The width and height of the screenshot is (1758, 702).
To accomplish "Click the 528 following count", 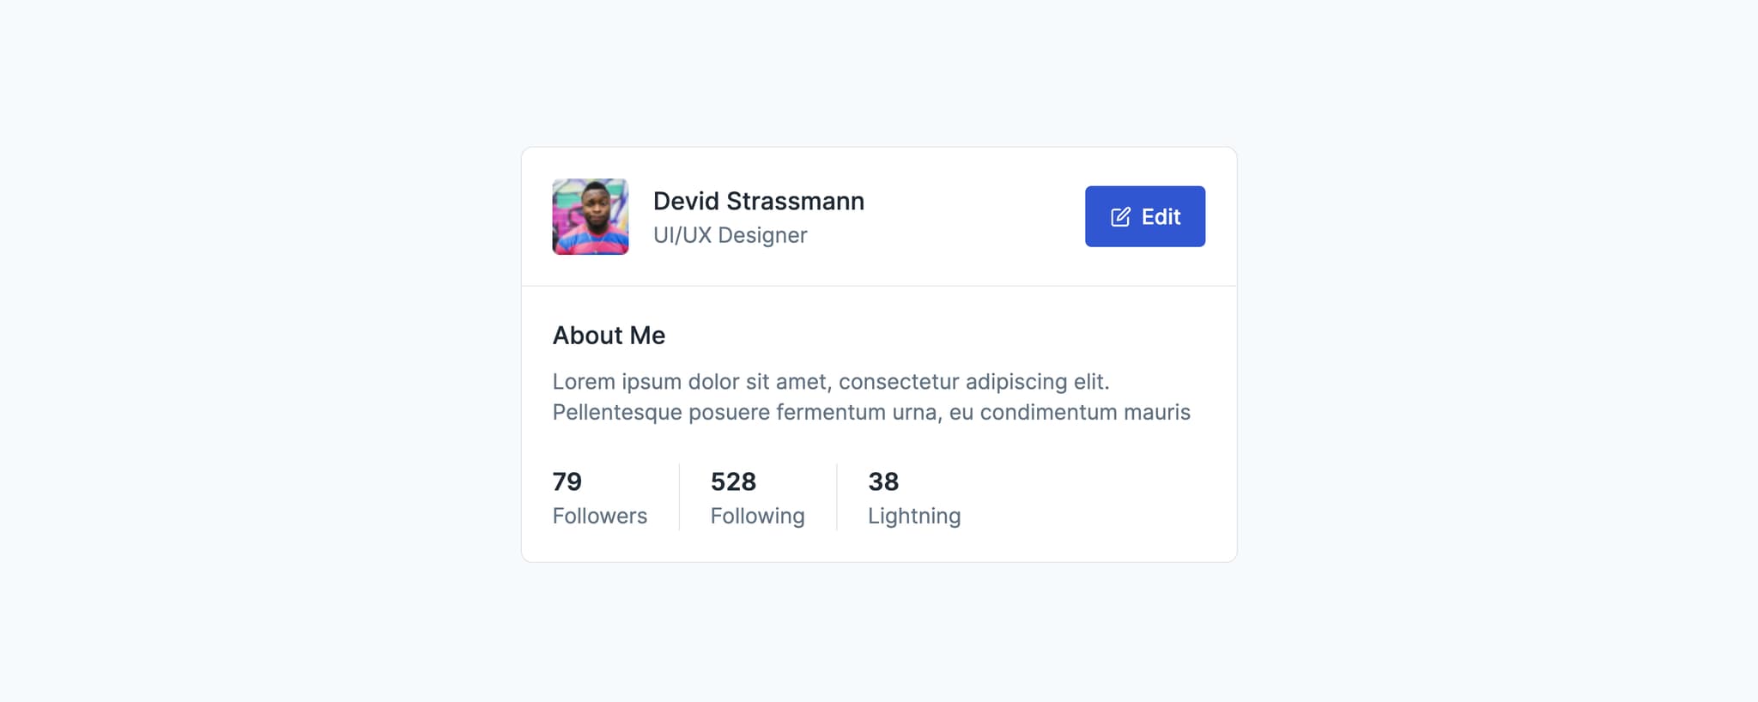I will pyautogui.click(x=733, y=481).
